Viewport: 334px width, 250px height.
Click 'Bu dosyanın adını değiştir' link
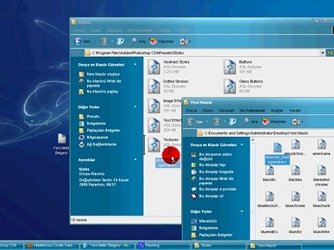212,157
